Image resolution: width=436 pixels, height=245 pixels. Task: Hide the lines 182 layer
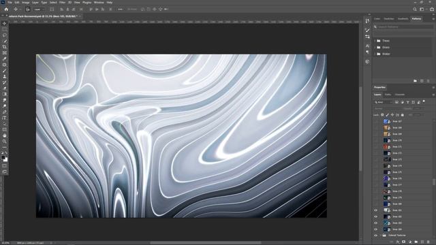tap(375, 216)
